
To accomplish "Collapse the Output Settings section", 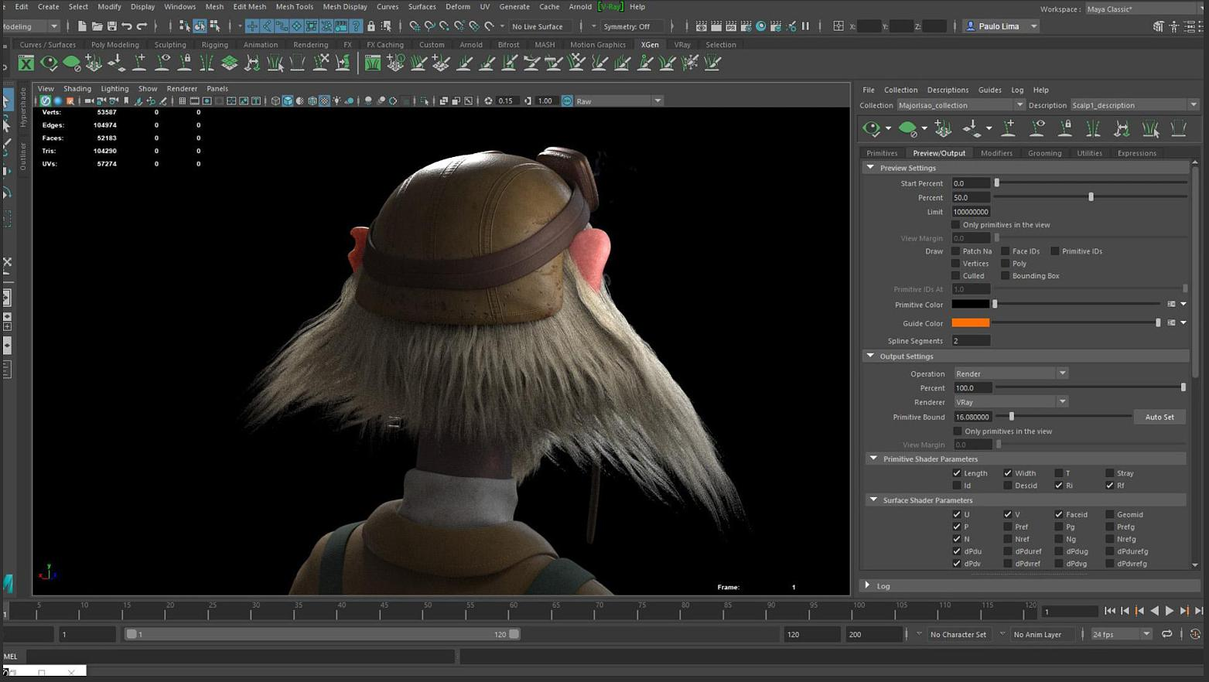I will [x=871, y=356].
